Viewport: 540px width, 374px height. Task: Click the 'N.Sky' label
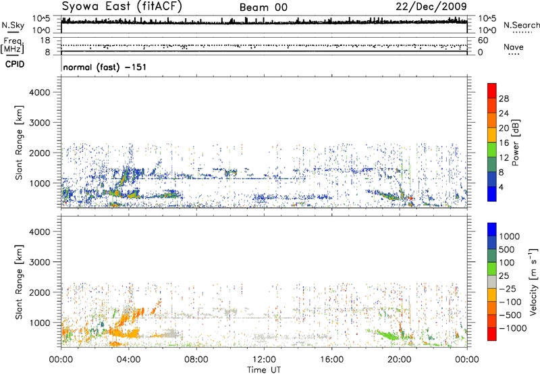pos(13,25)
